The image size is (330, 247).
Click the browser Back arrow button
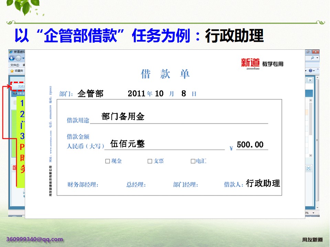12,58
